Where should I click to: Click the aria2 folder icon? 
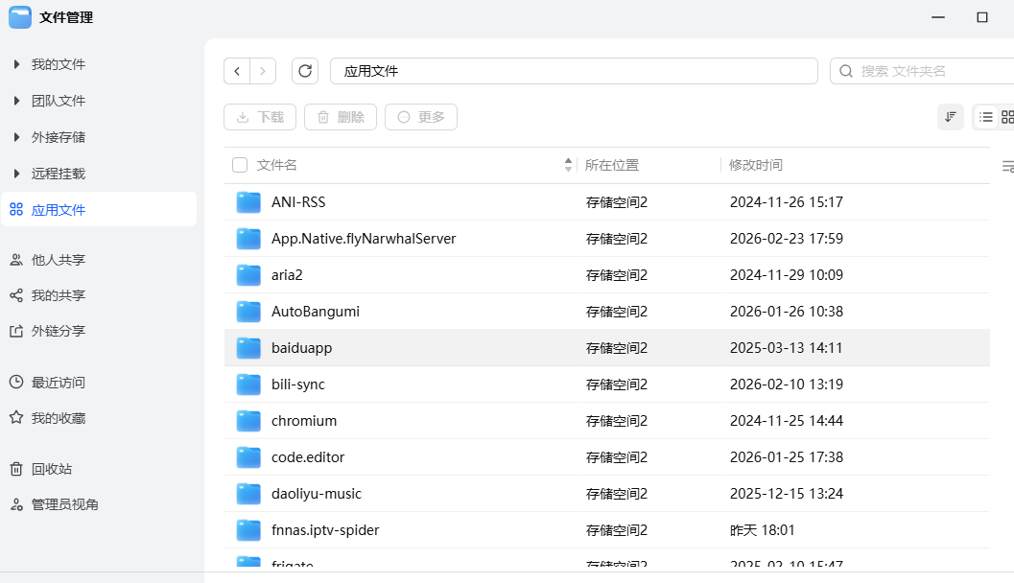[248, 275]
